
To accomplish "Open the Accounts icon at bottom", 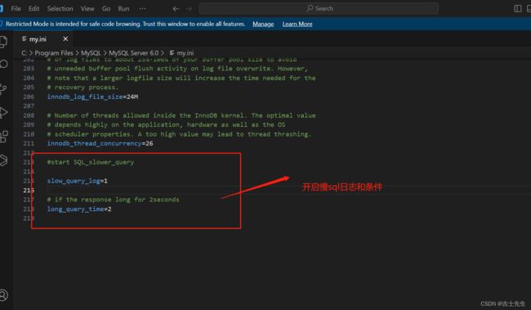I will 3,295.
